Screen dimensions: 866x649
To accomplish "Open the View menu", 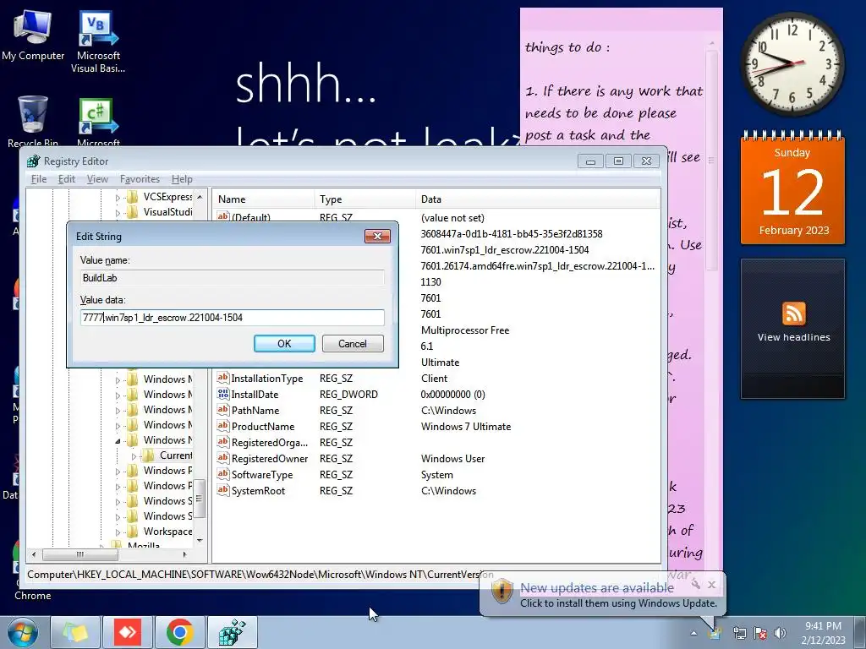I will [97, 179].
